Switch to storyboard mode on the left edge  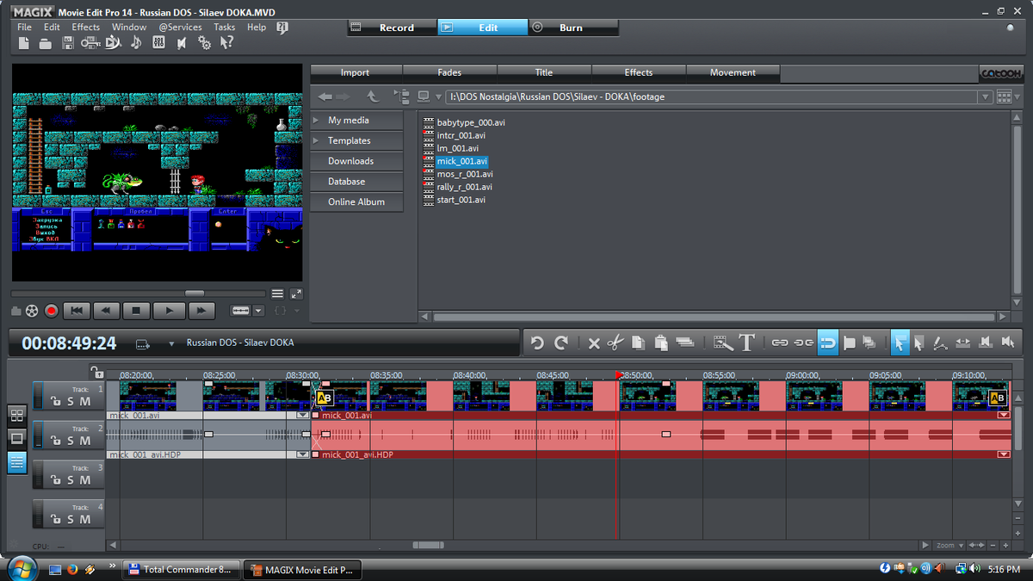16,438
